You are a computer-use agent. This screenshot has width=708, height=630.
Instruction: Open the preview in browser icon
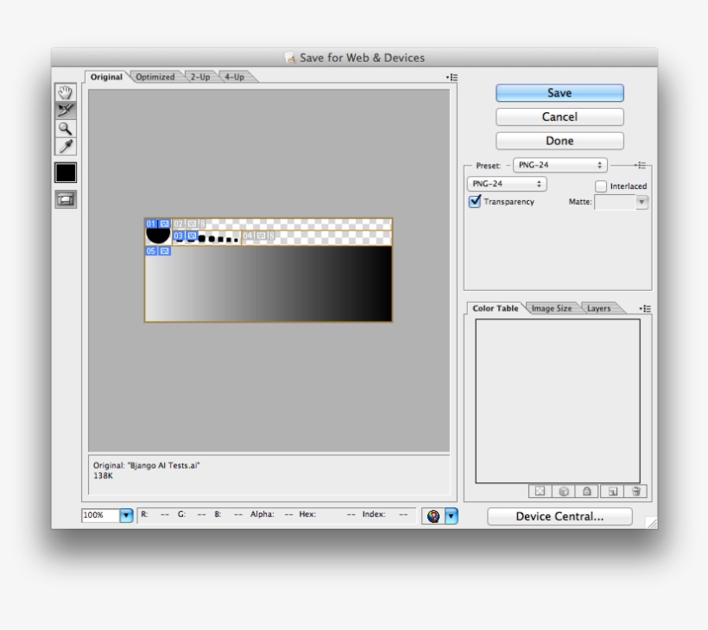433,515
